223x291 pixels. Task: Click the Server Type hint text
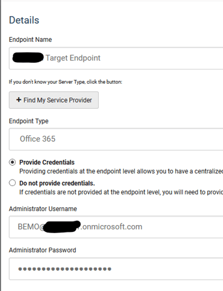tap(66, 82)
